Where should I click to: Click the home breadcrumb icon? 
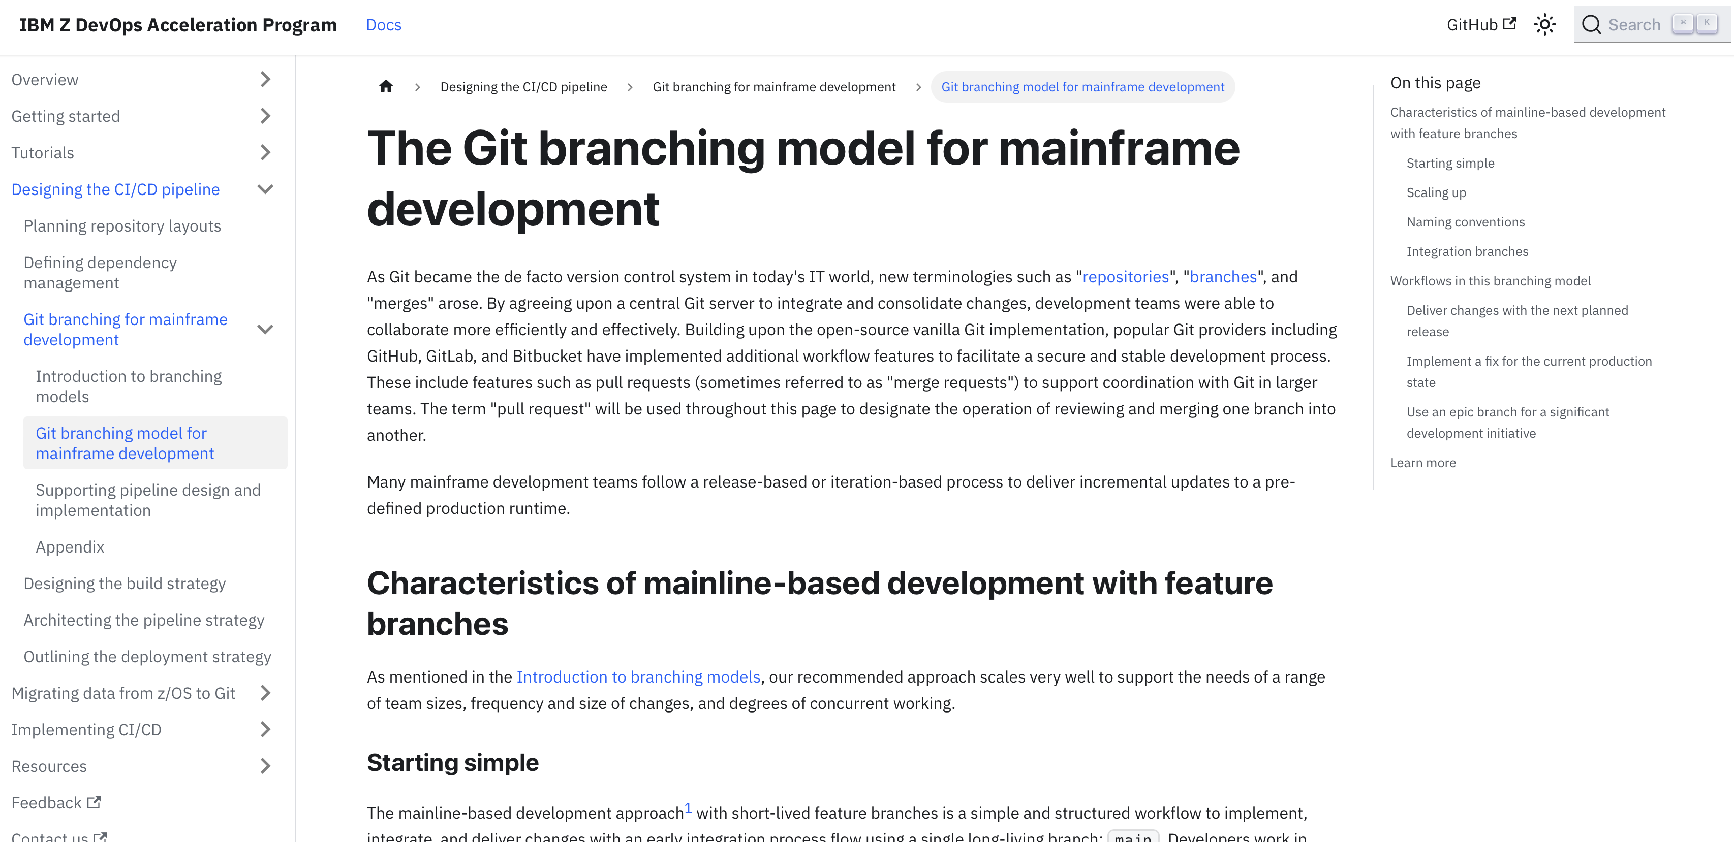click(386, 86)
